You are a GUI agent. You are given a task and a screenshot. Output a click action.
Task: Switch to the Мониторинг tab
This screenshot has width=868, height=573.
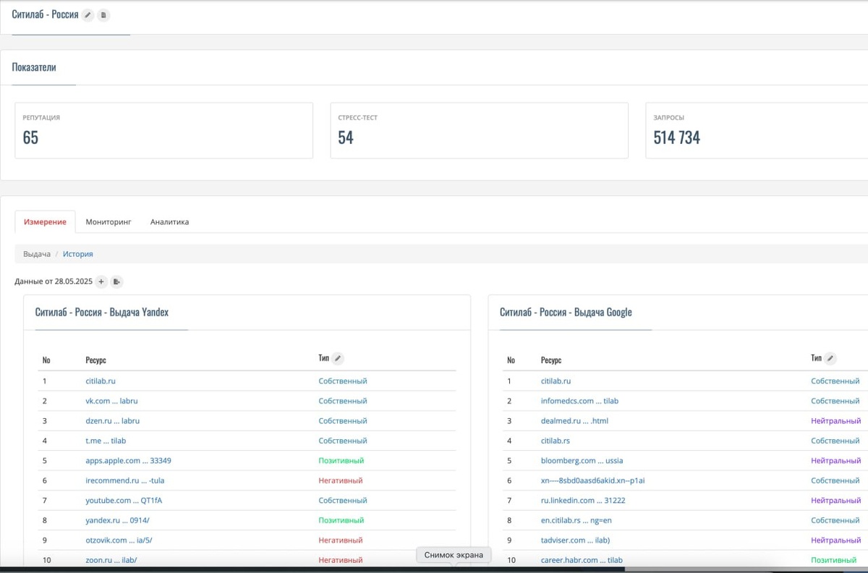click(109, 222)
